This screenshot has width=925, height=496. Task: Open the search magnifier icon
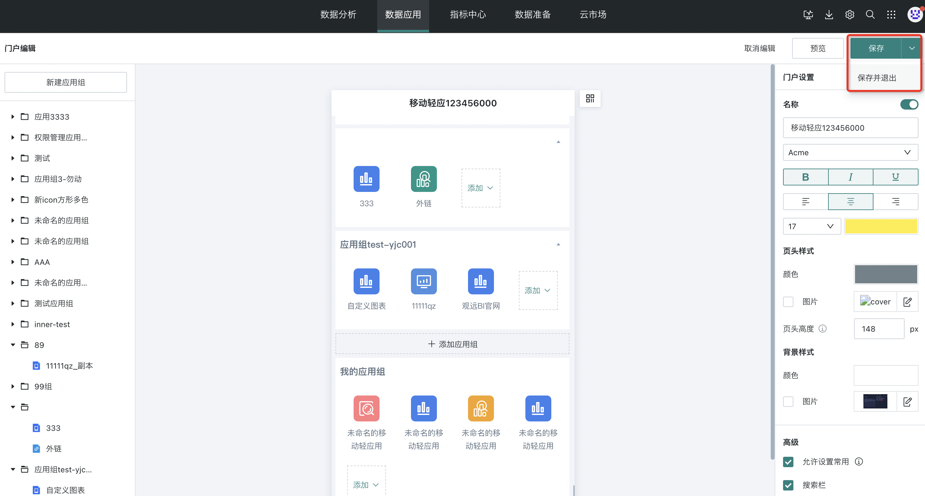coord(870,15)
